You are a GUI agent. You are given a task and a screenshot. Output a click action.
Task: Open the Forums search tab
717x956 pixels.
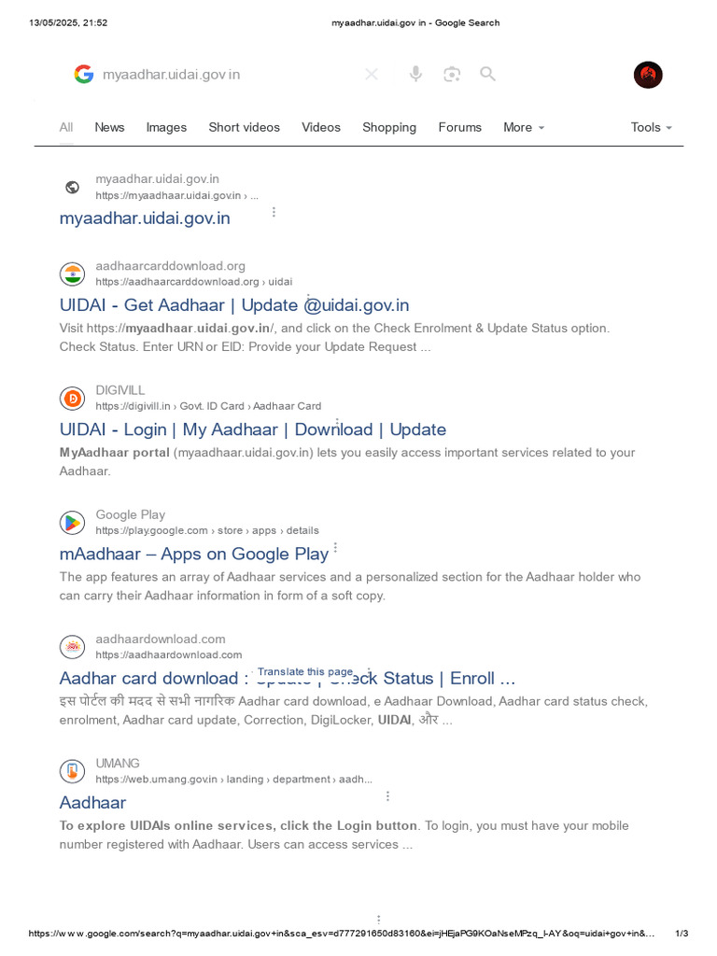[x=460, y=128]
